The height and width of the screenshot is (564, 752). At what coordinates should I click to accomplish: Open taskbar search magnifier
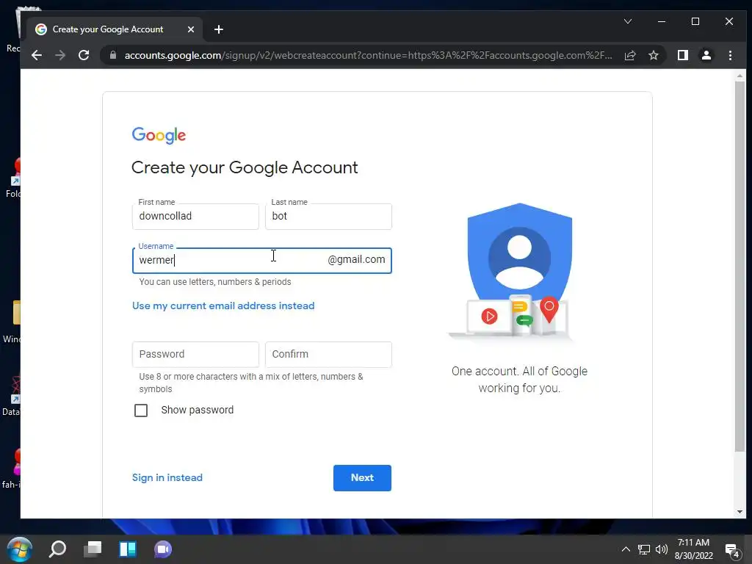point(57,549)
